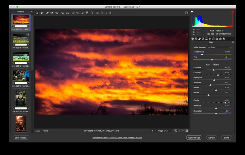This screenshot has height=155, width=245.
Task: Open the White Balance dropdown
Action: coord(219,47)
